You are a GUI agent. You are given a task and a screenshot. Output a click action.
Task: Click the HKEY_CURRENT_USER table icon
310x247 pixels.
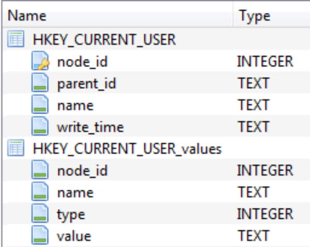[x=15, y=39]
